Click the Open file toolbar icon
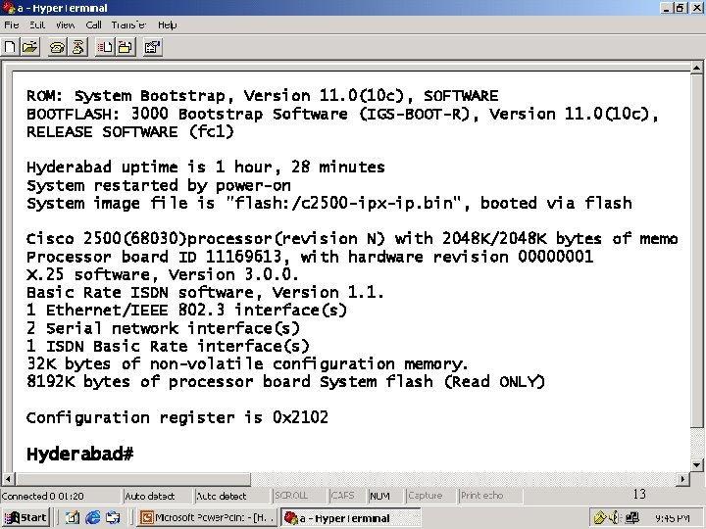Image resolution: width=706 pixels, height=529 pixels. click(x=30, y=47)
